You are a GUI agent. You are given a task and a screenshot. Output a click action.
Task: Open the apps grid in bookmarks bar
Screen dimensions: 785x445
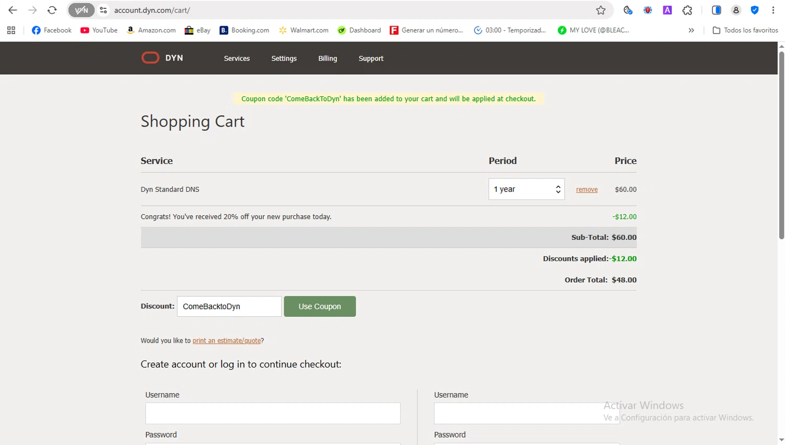11,30
